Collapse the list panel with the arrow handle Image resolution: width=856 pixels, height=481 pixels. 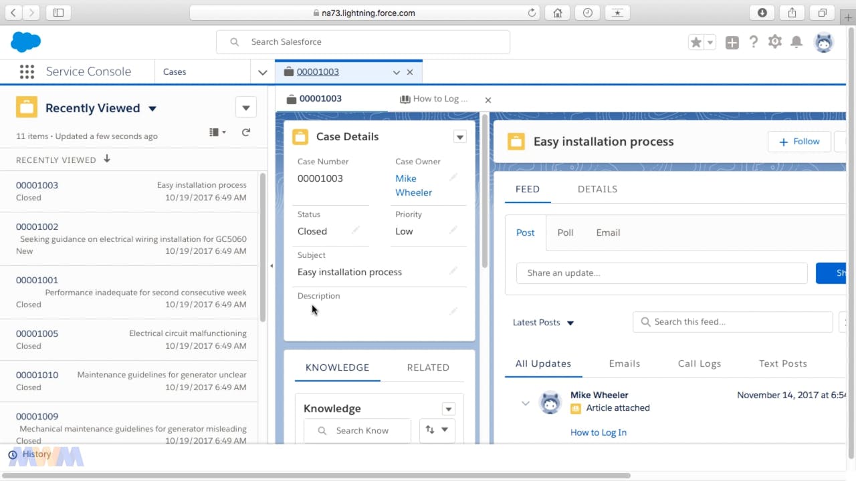coord(272,266)
